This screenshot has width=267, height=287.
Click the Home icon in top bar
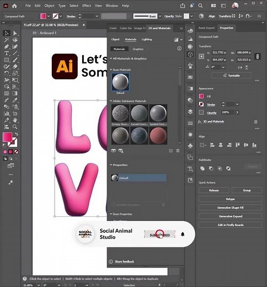click(x=14, y=6)
